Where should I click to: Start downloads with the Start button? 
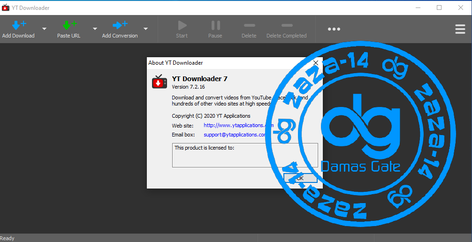[182, 30]
